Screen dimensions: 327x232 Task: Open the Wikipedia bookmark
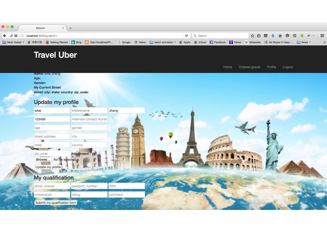click(x=253, y=42)
